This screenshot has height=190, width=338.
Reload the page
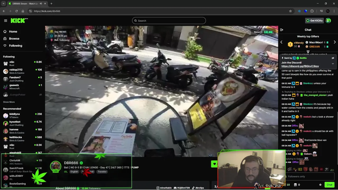pyautogui.click(x=16, y=11)
